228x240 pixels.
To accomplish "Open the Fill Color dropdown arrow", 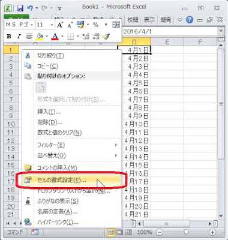I will (47, 37).
